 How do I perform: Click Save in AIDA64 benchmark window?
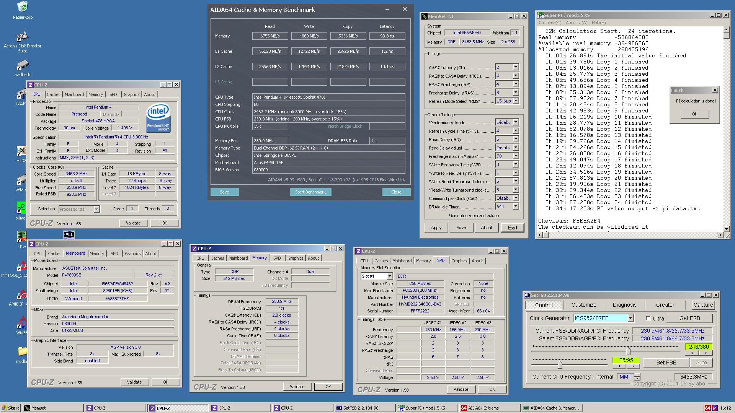(x=224, y=192)
